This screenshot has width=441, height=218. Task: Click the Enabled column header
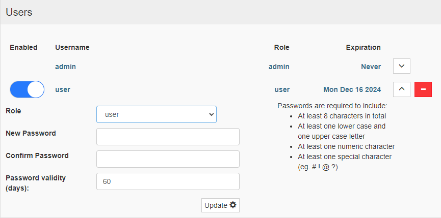(x=23, y=48)
